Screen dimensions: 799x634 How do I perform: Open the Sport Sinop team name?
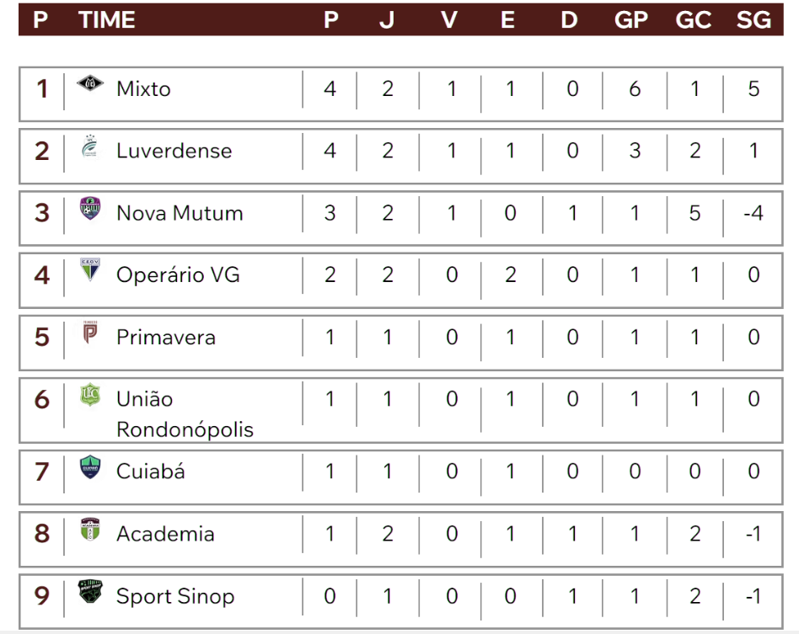pos(175,596)
